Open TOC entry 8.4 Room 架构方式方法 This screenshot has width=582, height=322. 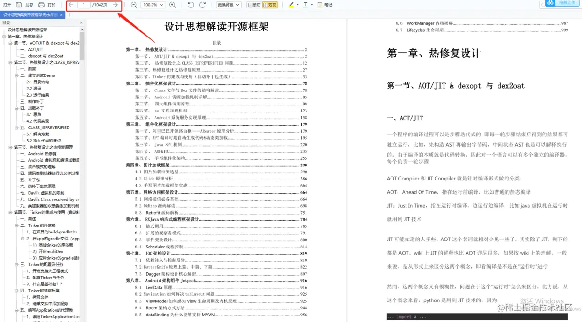pos(221,308)
